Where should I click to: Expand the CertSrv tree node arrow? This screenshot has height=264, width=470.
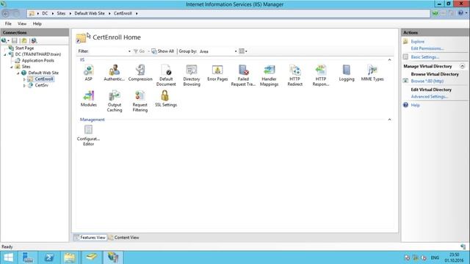[24, 86]
